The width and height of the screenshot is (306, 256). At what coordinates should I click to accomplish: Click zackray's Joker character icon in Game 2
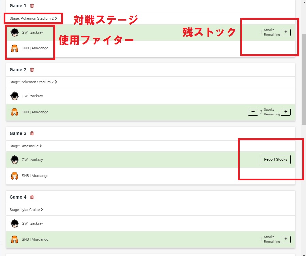(x=14, y=96)
